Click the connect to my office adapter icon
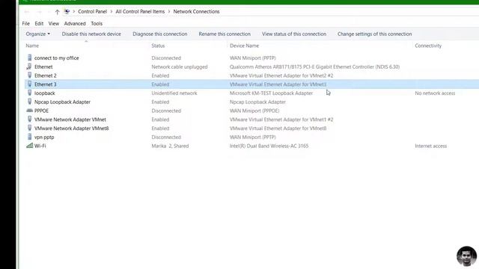This screenshot has height=269, width=479. coord(29,58)
